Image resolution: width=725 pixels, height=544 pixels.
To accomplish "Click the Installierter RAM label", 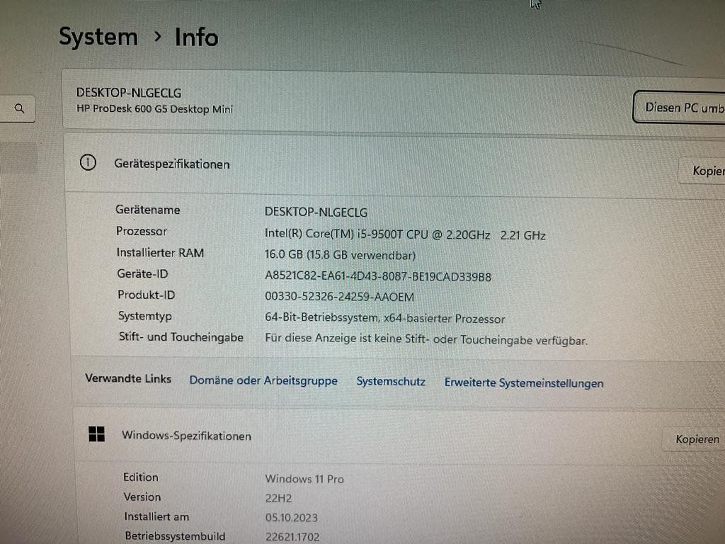I will pos(160,253).
